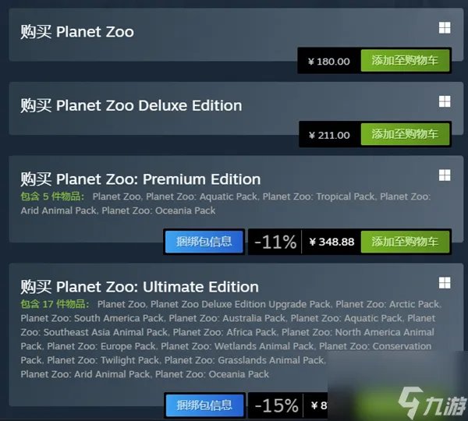Image resolution: width=468 pixels, height=421 pixels.
Task: Click the ¥ 348.88 discounted price
Action: point(331,242)
